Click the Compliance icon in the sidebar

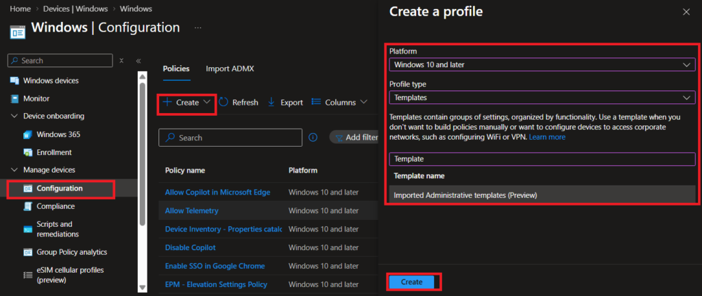(x=27, y=206)
